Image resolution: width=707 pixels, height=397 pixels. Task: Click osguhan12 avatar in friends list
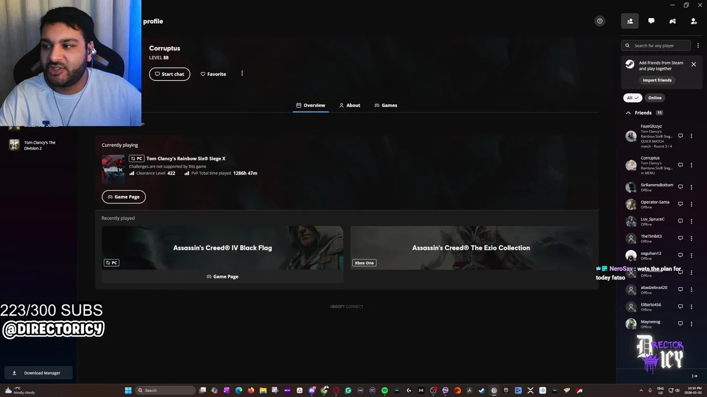(x=631, y=255)
